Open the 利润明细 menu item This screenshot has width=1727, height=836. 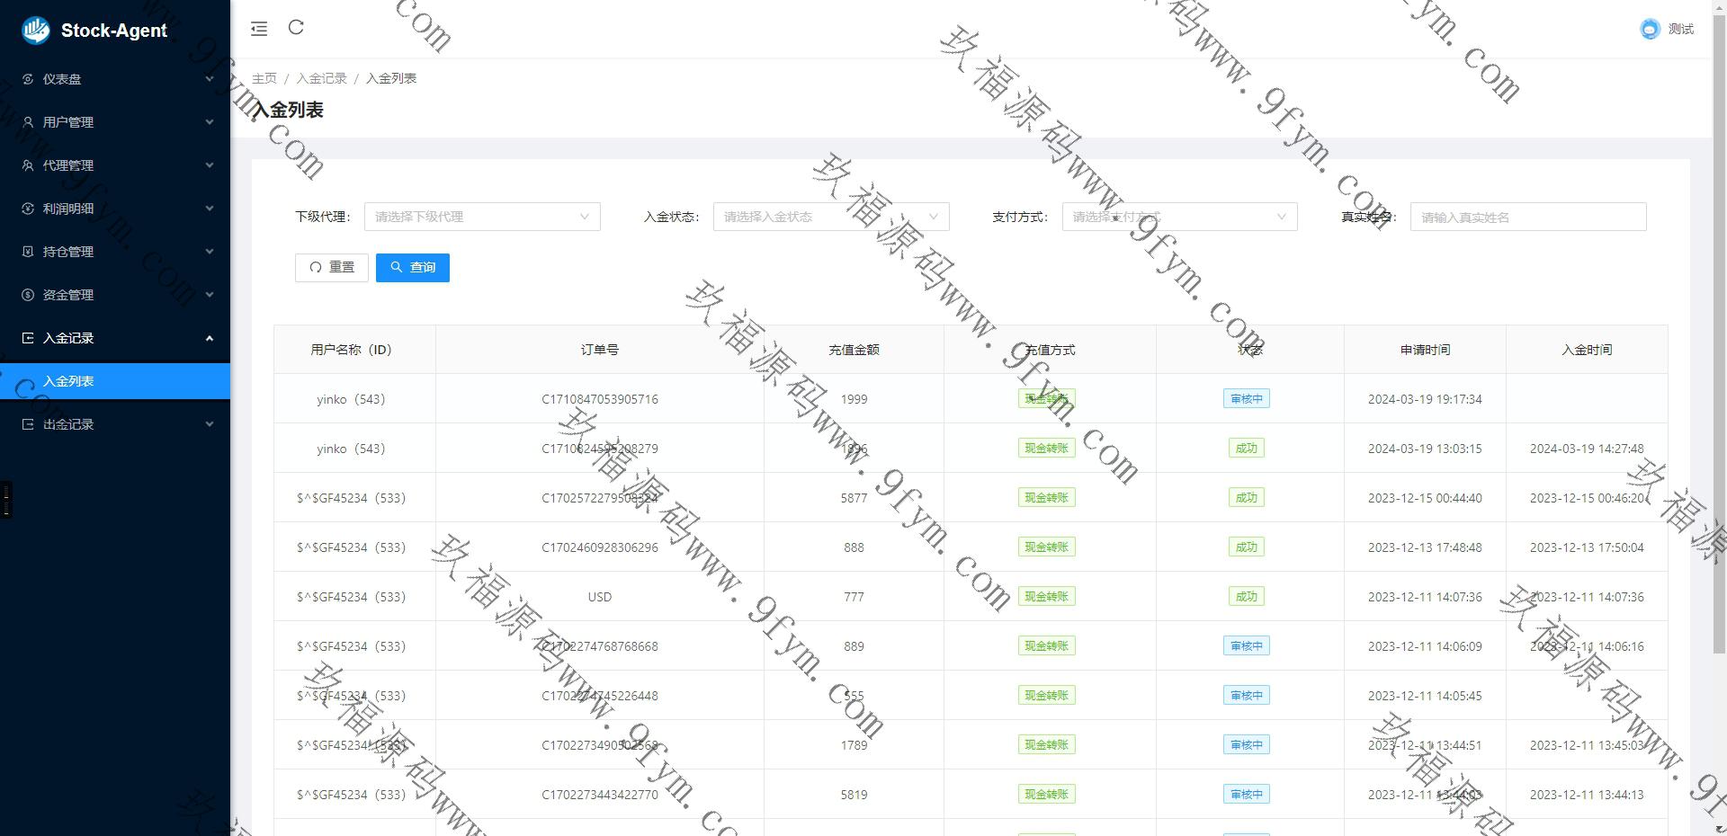click(115, 209)
